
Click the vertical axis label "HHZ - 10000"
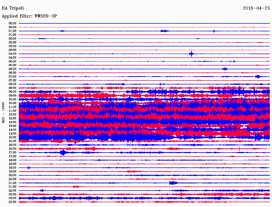pyautogui.click(x=3, y=113)
